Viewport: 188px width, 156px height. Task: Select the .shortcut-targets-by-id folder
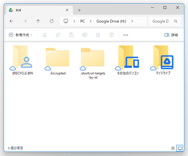(x=92, y=58)
